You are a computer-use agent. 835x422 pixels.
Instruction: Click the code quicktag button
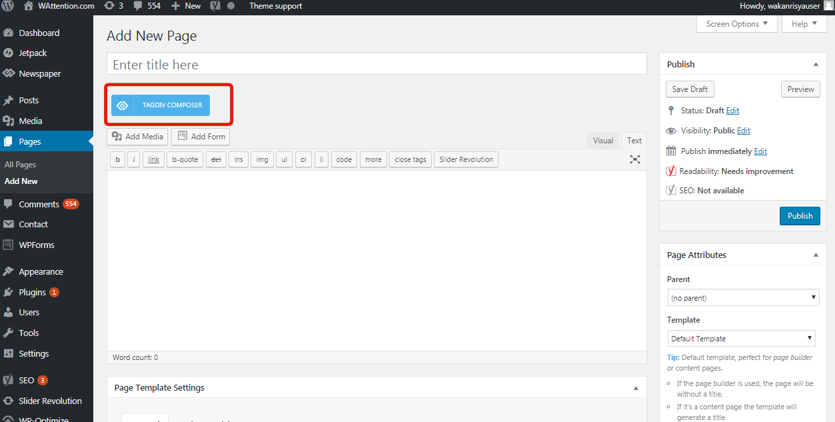pos(344,159)
